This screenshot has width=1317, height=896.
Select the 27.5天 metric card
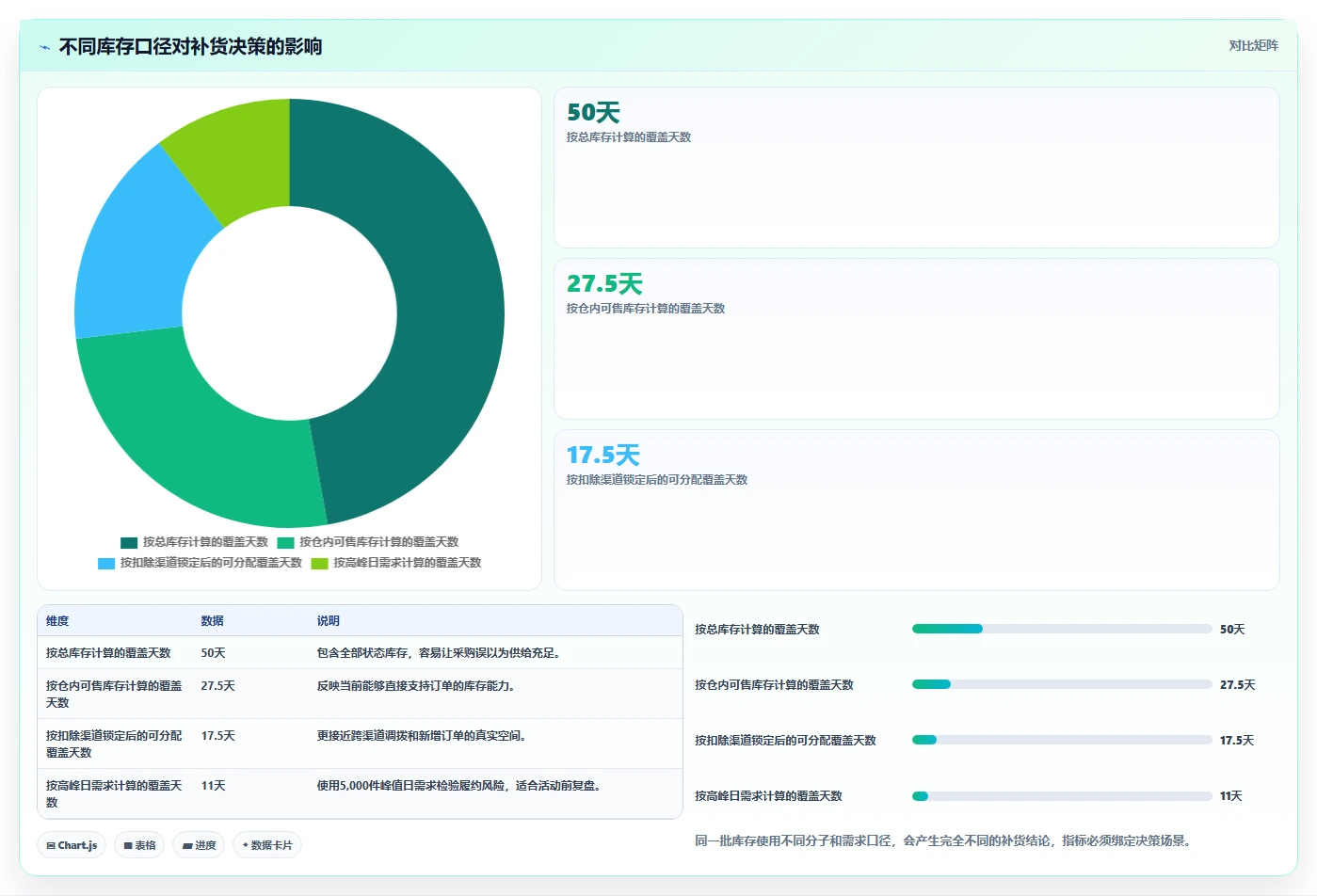click(x=917, y=339)
